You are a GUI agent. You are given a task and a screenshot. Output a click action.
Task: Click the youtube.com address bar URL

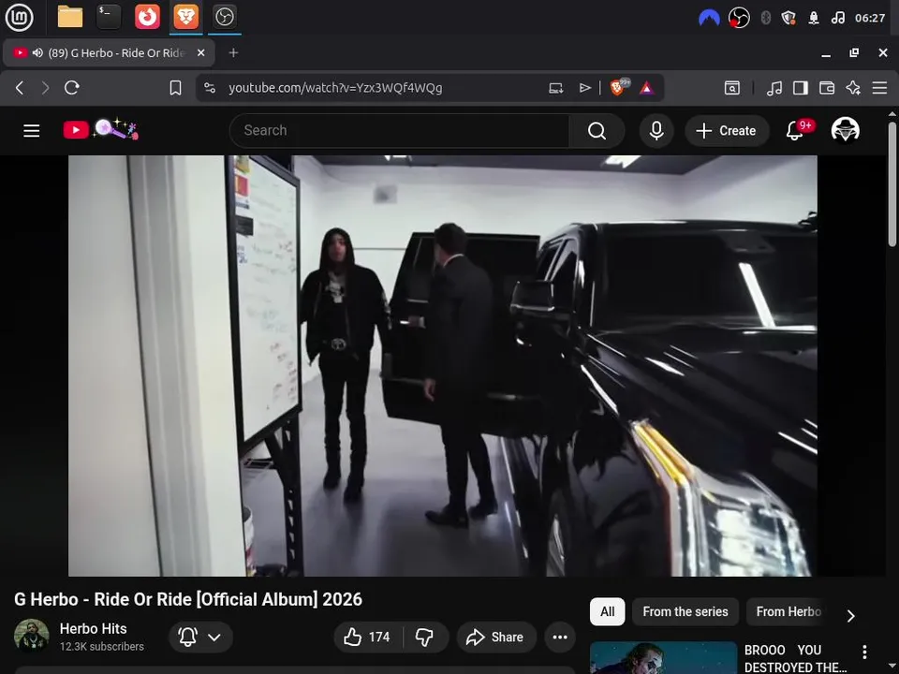[x=335, y=88]
